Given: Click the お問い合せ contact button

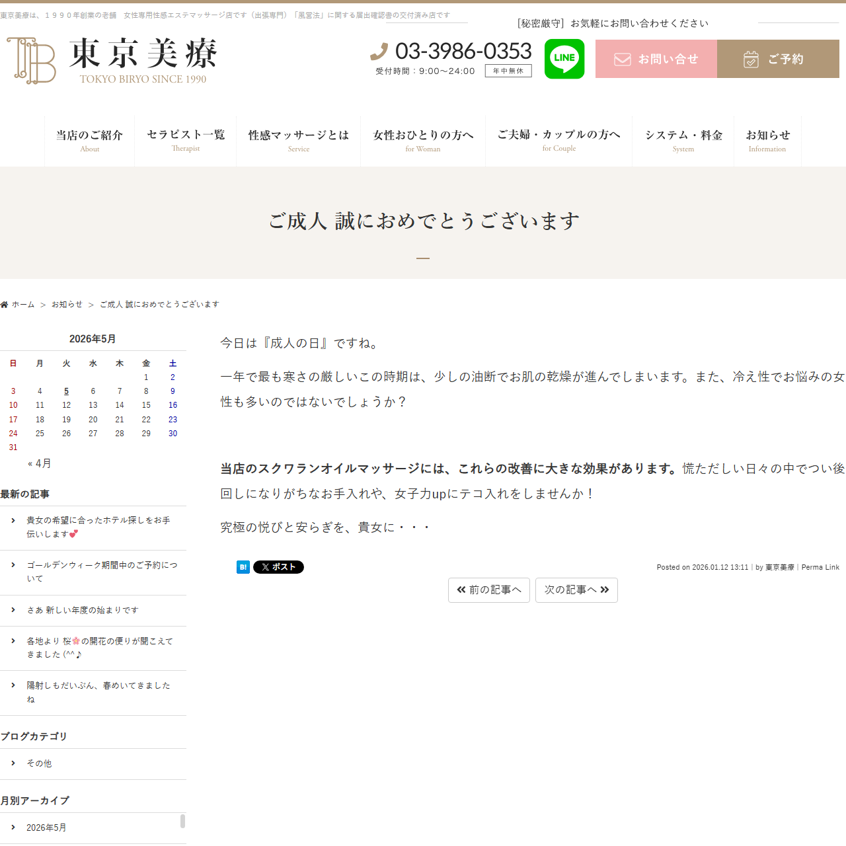Looking at the screenshot, I should [656, 59].
